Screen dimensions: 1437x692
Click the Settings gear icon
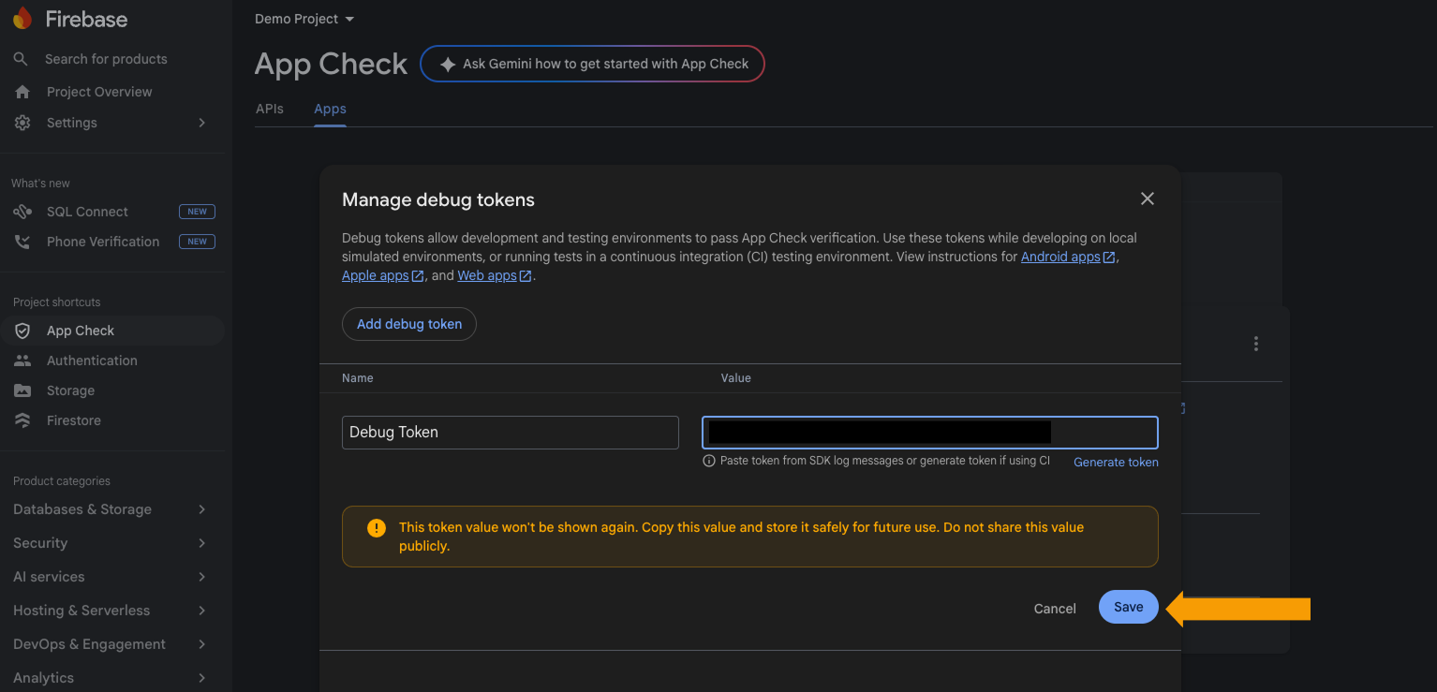click(22, 123)
